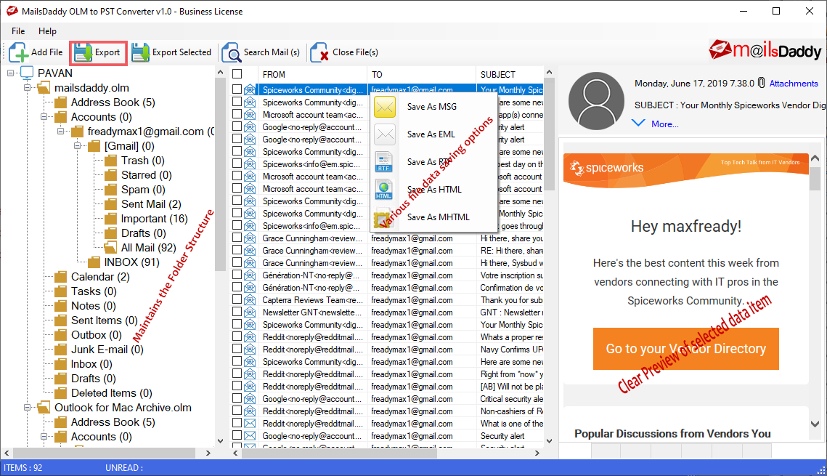Collapse the PAVAN root node
This screenshot has width=827, height=476.
(x=11, y=73)
